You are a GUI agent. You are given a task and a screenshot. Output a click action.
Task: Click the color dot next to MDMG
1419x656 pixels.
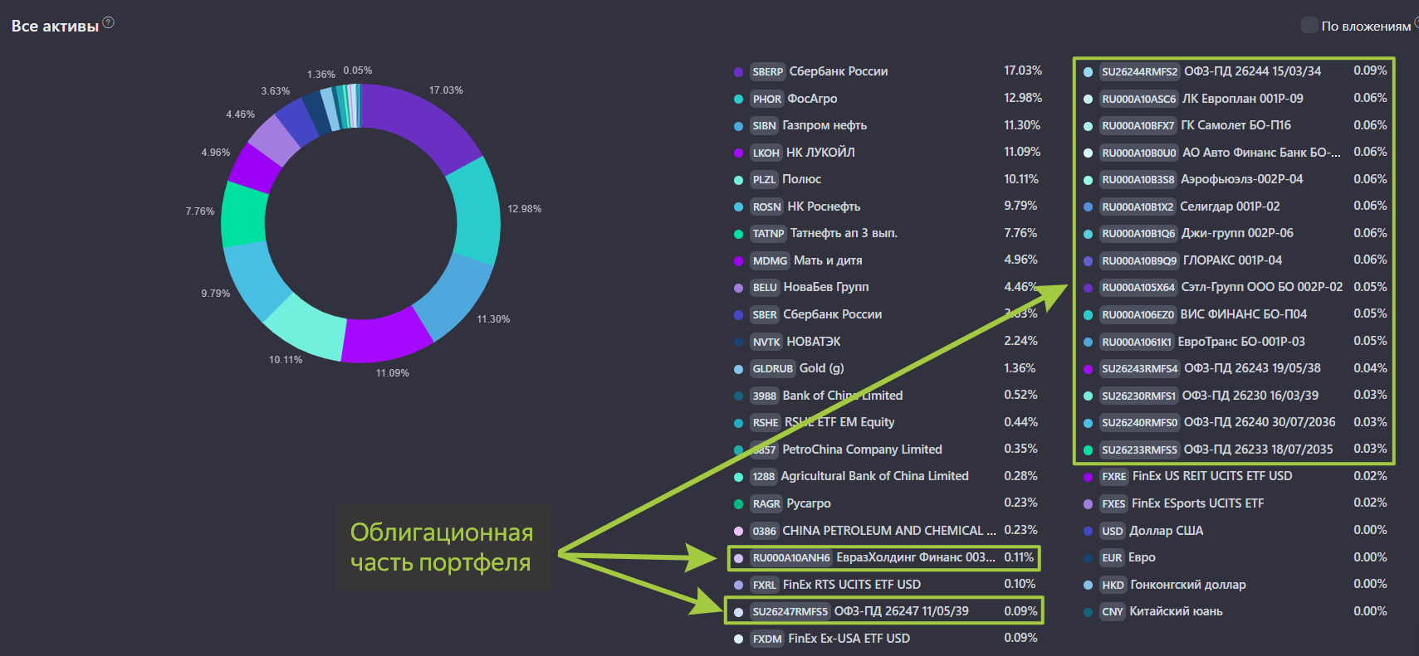point(738,261)
